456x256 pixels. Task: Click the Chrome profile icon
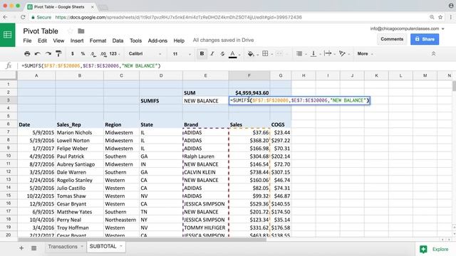450,6
